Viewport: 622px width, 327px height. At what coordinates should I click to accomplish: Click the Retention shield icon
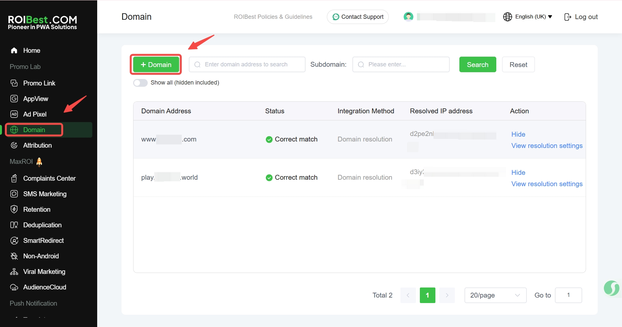pos(14,209)
